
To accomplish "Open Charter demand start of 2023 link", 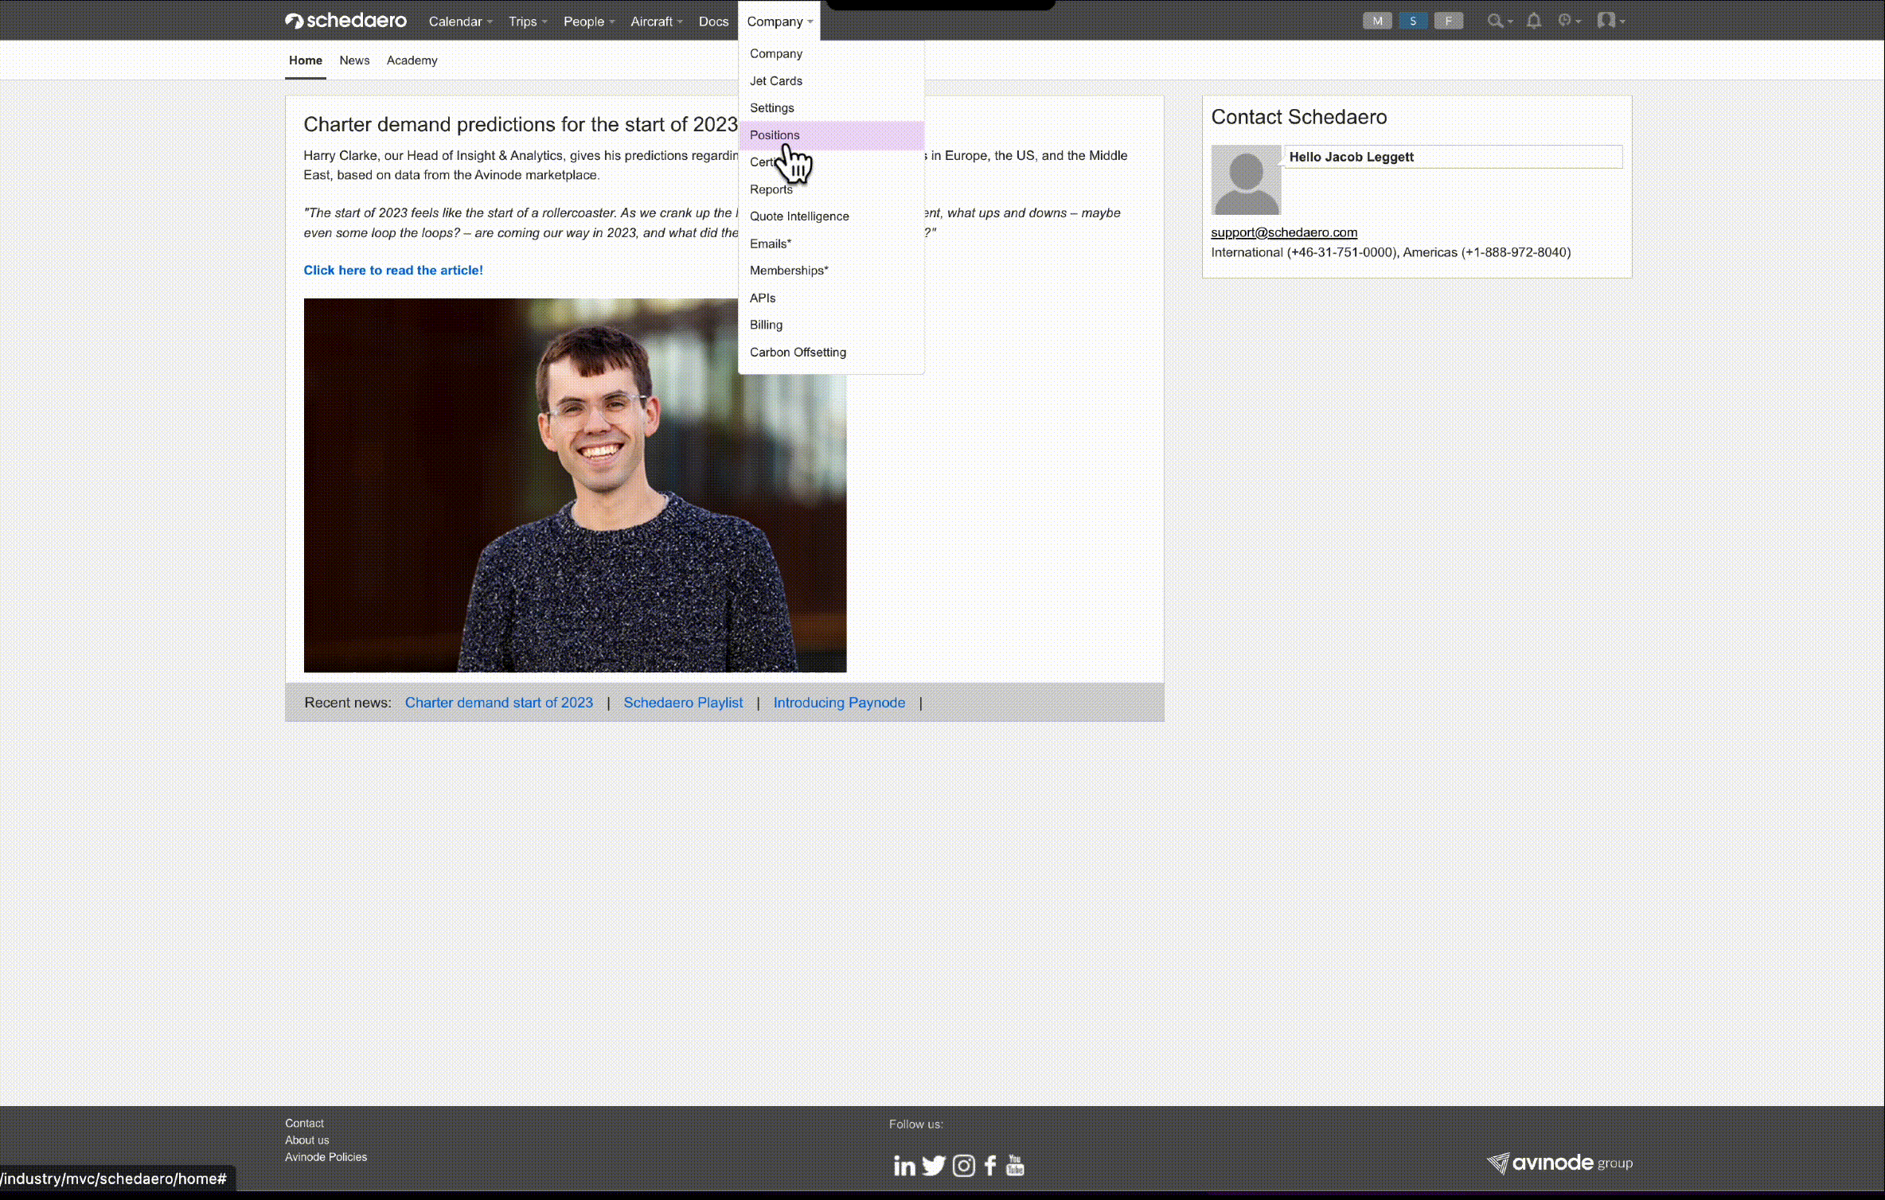I will pos(499,703).
